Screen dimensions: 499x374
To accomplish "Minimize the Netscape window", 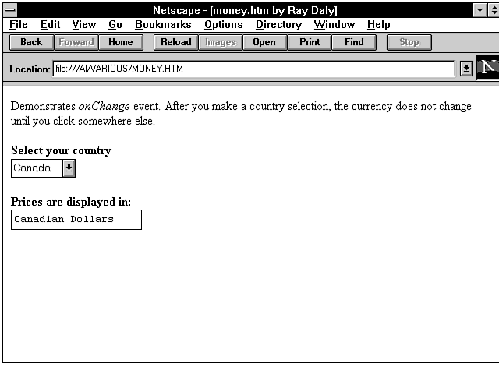I will (x=480, y=9).
